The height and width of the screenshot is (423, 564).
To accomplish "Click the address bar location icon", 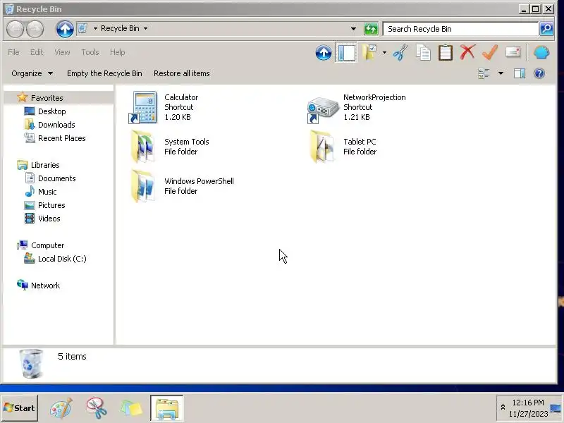I will (x=82, y=28).
